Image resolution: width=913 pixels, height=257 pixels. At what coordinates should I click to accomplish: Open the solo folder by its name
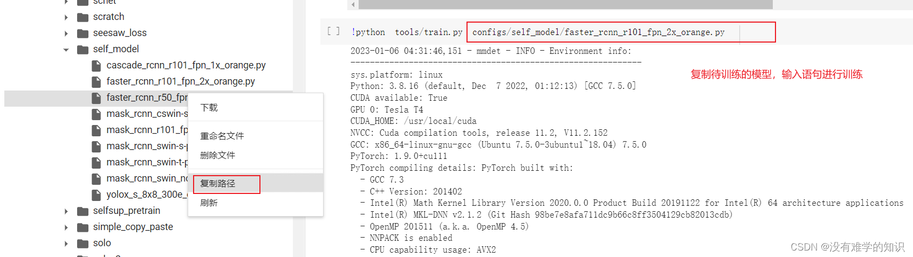coord(102,243)
